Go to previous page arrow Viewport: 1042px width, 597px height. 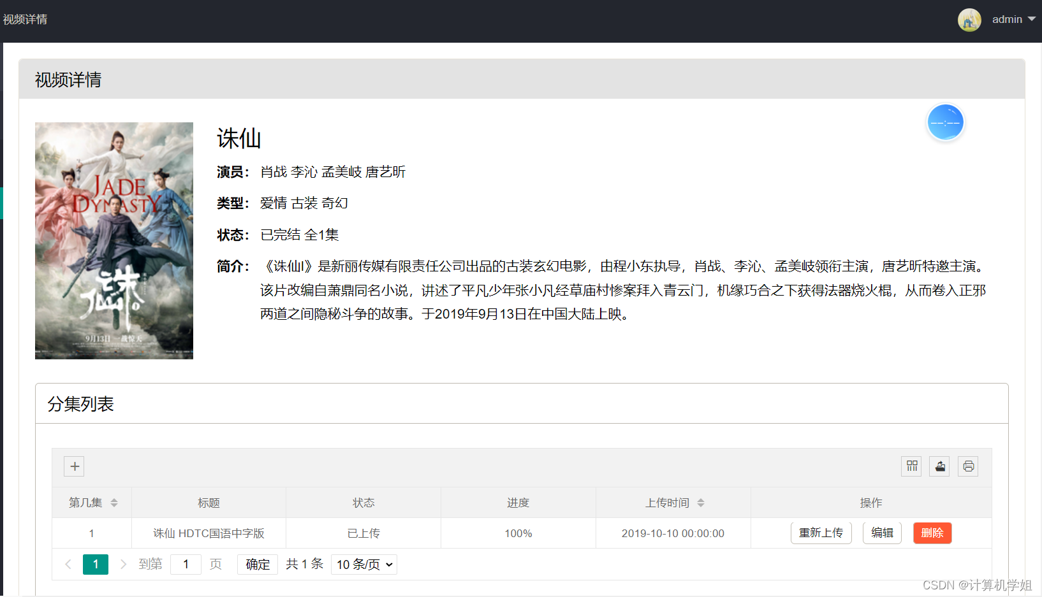tap(68, 564)
